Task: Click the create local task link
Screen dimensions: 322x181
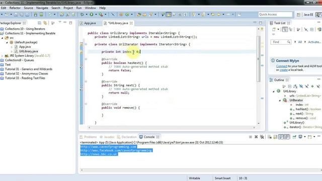Action: 284,70
